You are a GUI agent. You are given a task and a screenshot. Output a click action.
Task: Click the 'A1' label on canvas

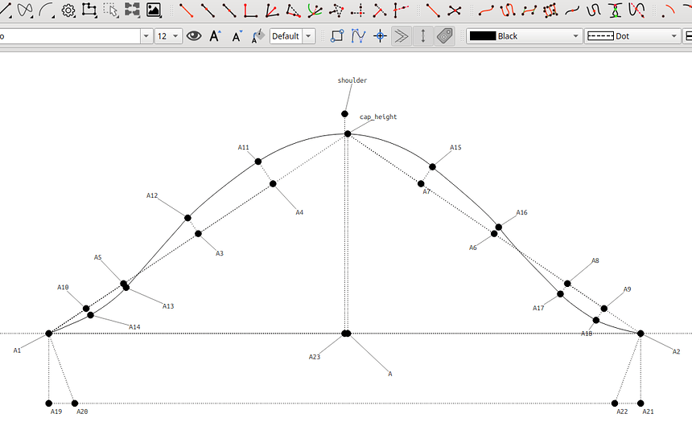pos(17,350)
